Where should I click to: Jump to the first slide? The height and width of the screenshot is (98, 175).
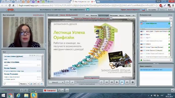[x=107, y=82]
